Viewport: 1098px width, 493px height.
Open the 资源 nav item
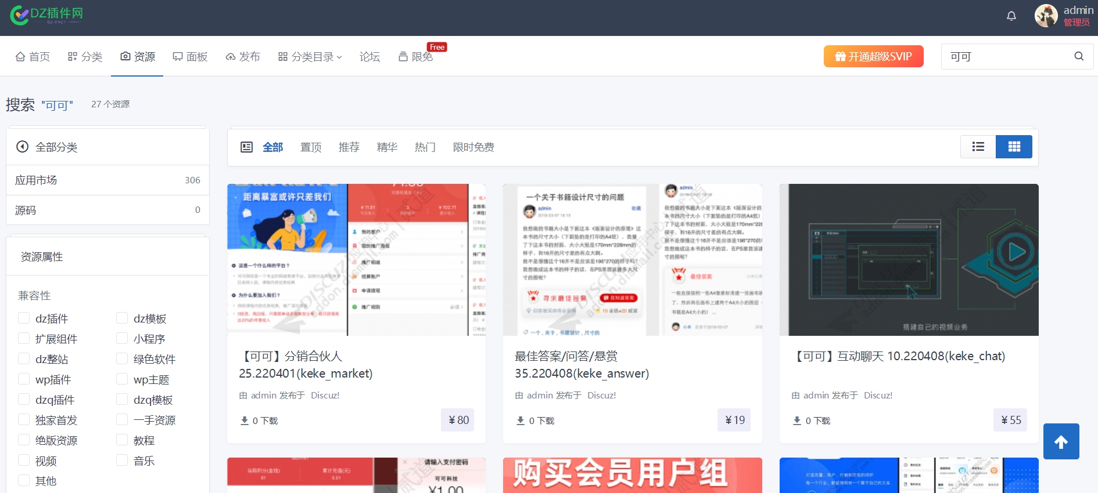click(x=138, y=56)
